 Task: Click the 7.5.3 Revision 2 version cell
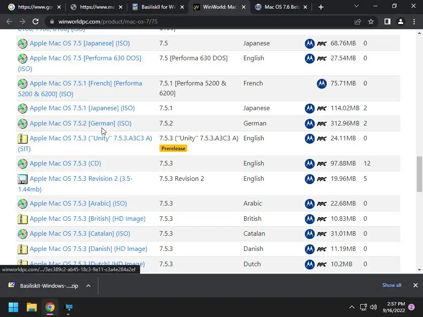[182, 178]
